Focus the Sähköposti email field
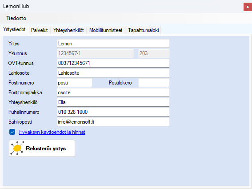 pyautogui.click(x=113, y=122)
